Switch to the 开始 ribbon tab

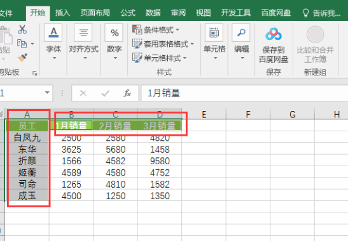coord(38,13)
